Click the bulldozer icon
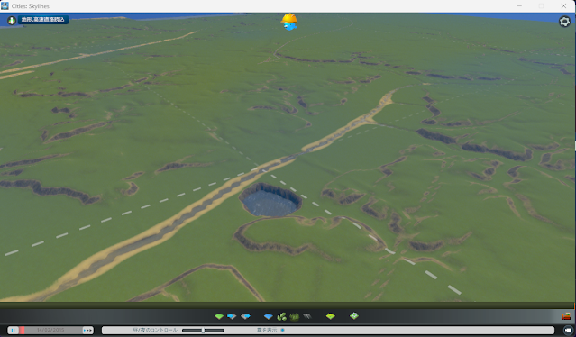The height and width of the screenshot is (337, 576). [x=566, y=316]
